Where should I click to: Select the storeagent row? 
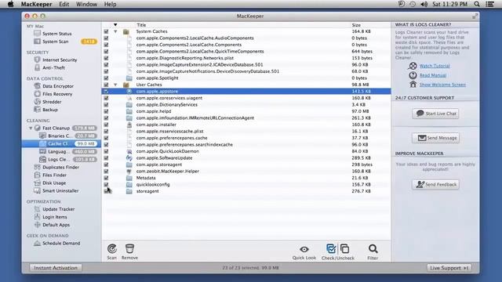point(246,191)
